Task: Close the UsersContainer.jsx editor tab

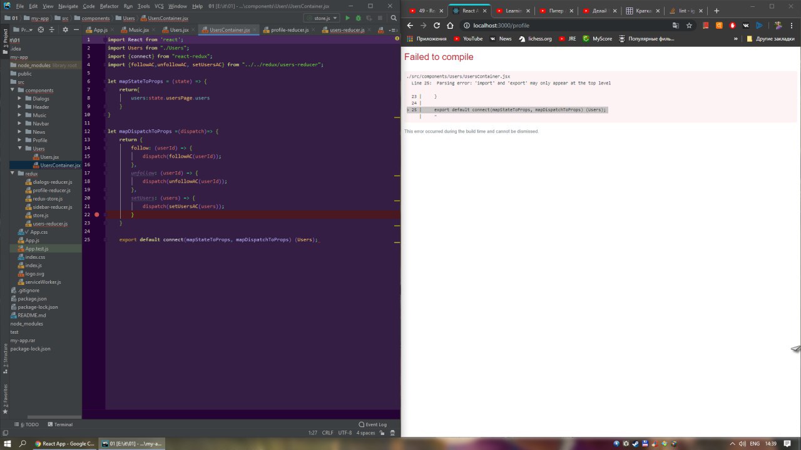Action: (x=256, y=29)
